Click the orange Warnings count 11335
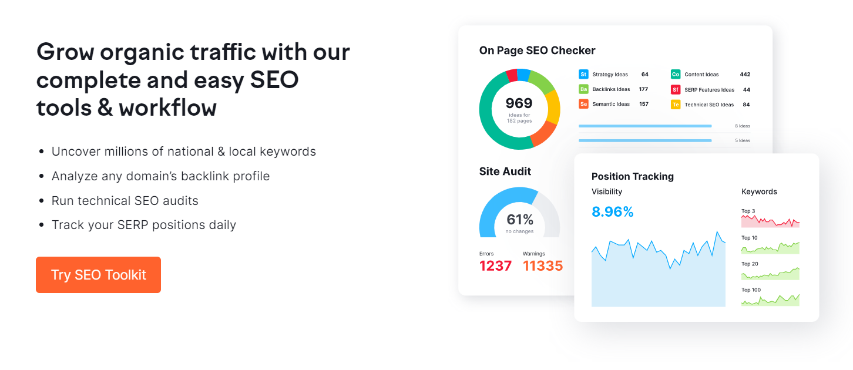This screenshot has width=853, height=370. click(543, 266)
